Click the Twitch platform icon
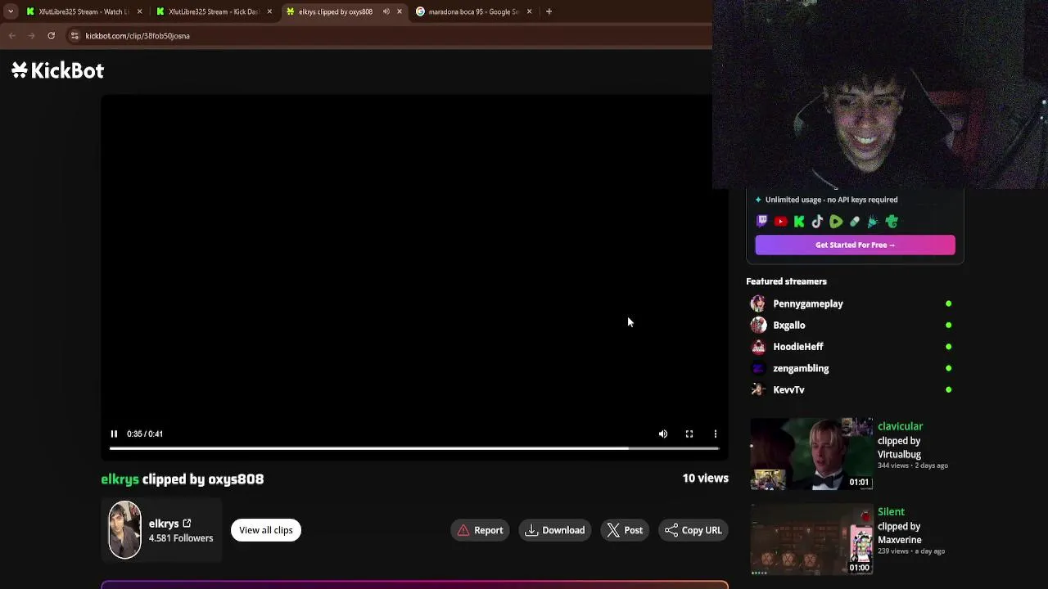The image size is (1048, 589). (762, 221)
